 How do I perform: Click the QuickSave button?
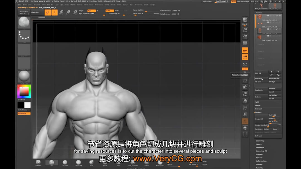pyautogui.click(x=208, y=2)
